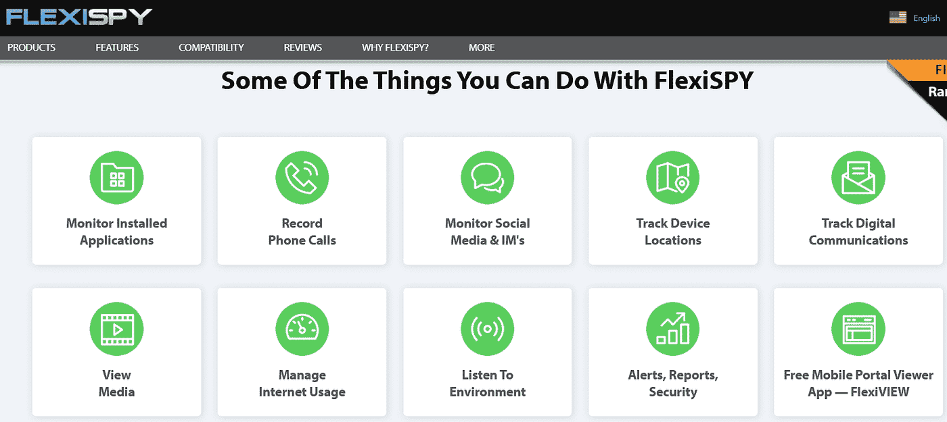
Task: Open the Record Phone Calls text link
Action: point(302,232)
